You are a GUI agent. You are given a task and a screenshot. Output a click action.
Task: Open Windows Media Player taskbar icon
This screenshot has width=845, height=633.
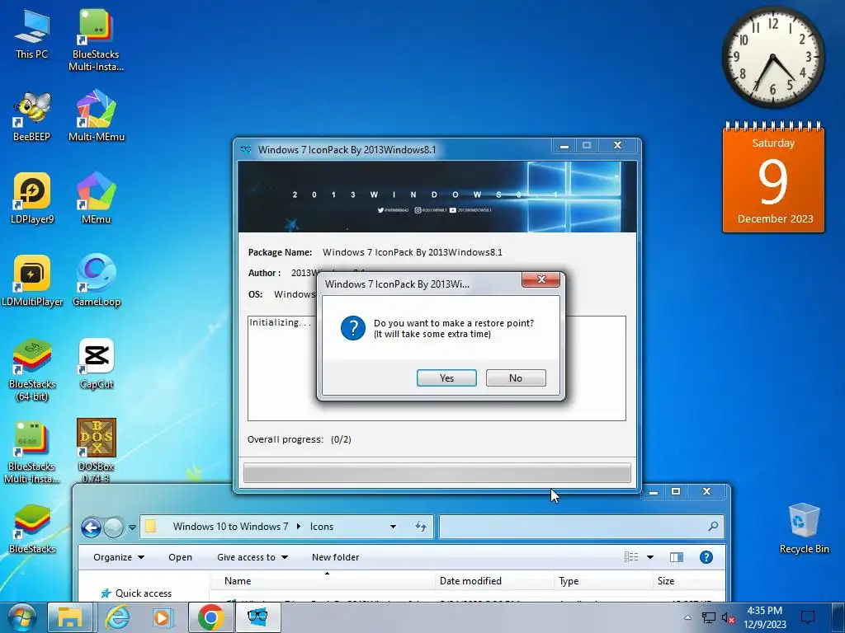point(163,617)
